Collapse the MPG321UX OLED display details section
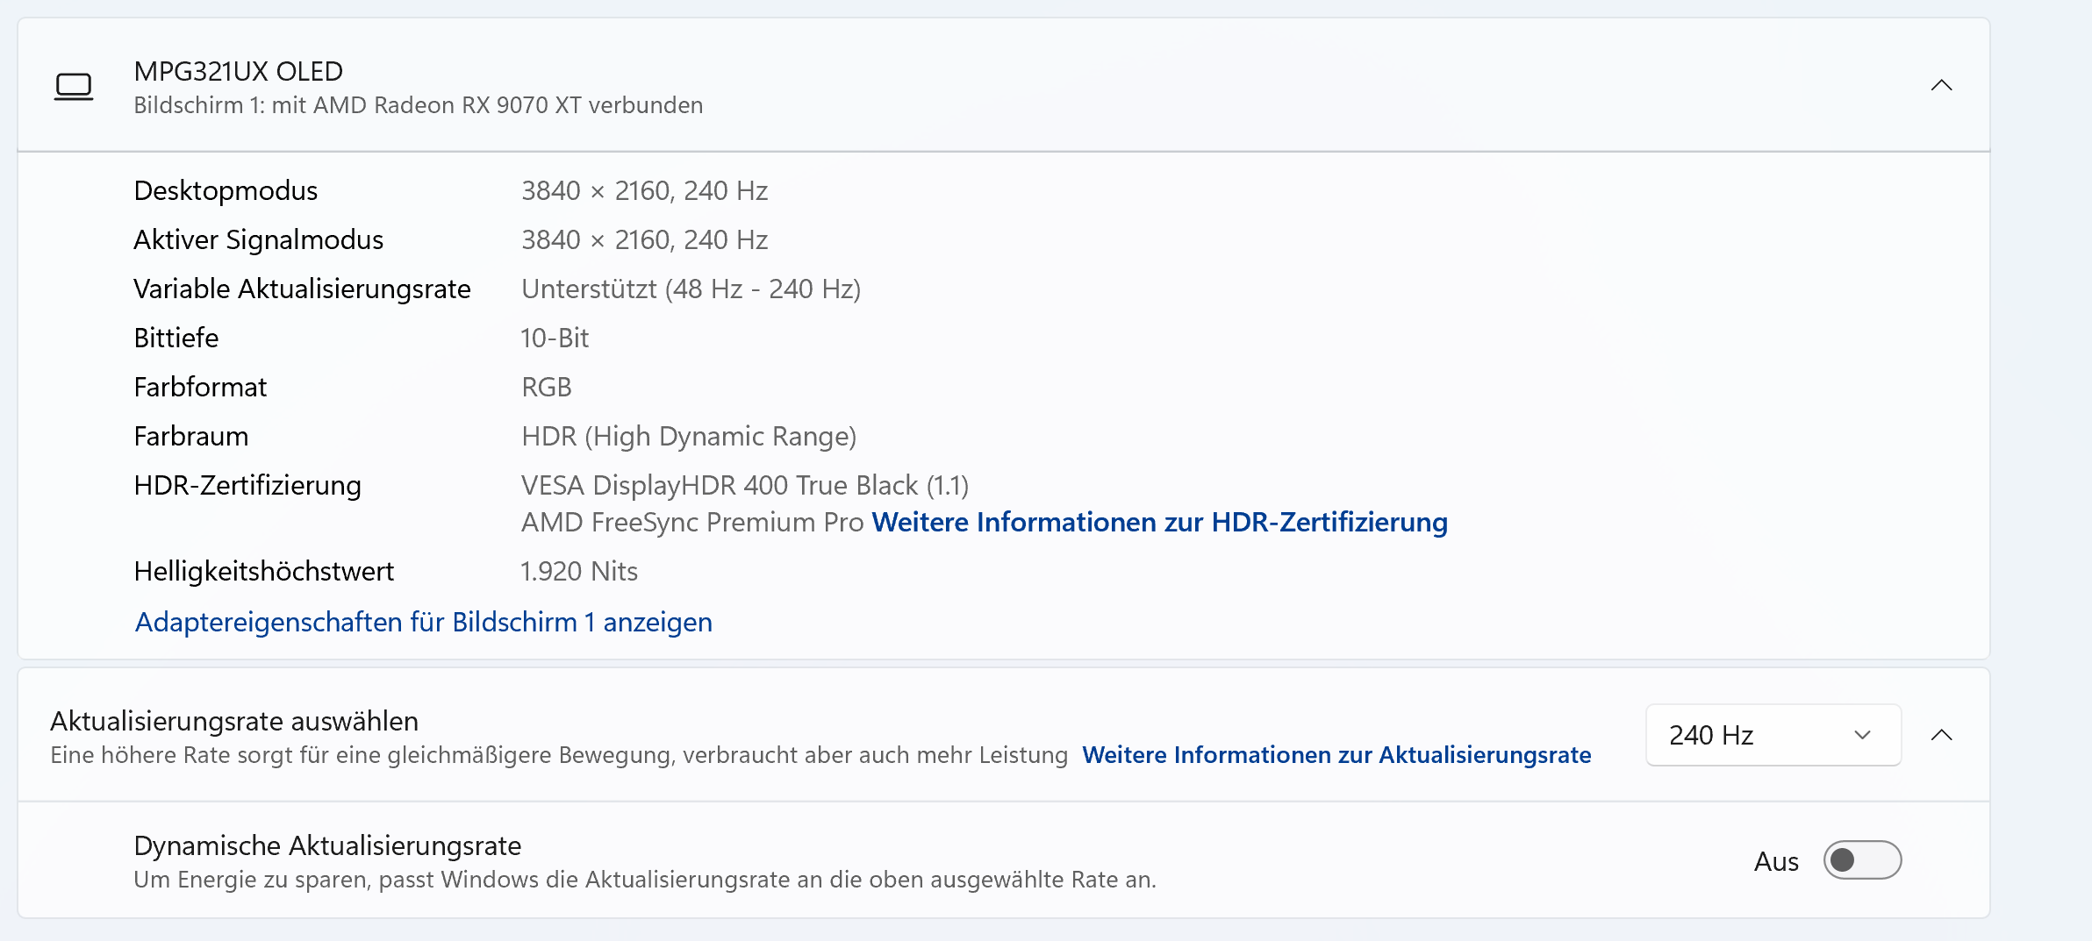This screenshot has height=941, width=2092. pos(1941,85)
